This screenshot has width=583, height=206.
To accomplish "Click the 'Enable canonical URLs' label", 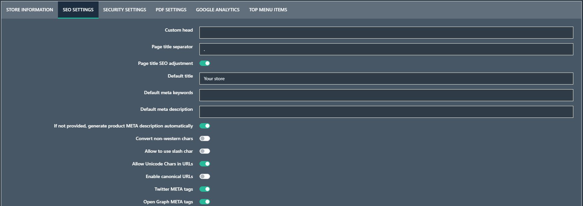I will pyautogui.click(x=169, y=176).
